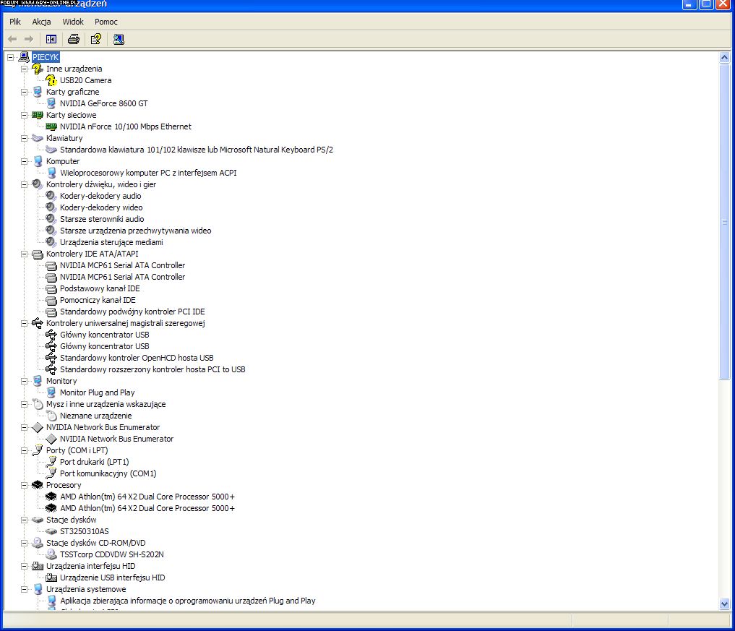The image size is (735, 631).
Task: Select Standardowy podwójny kontroler PCI IDE
Action: [132, 312]
